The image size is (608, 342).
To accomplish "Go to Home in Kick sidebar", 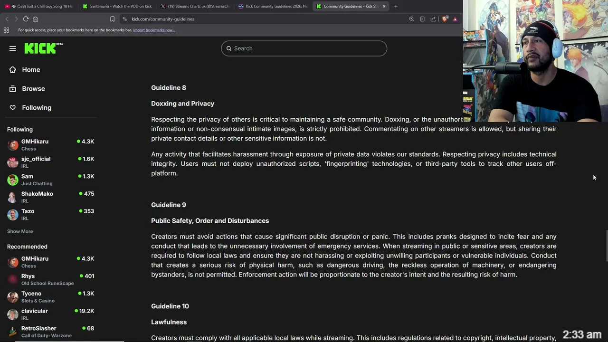I will point(31,70).
